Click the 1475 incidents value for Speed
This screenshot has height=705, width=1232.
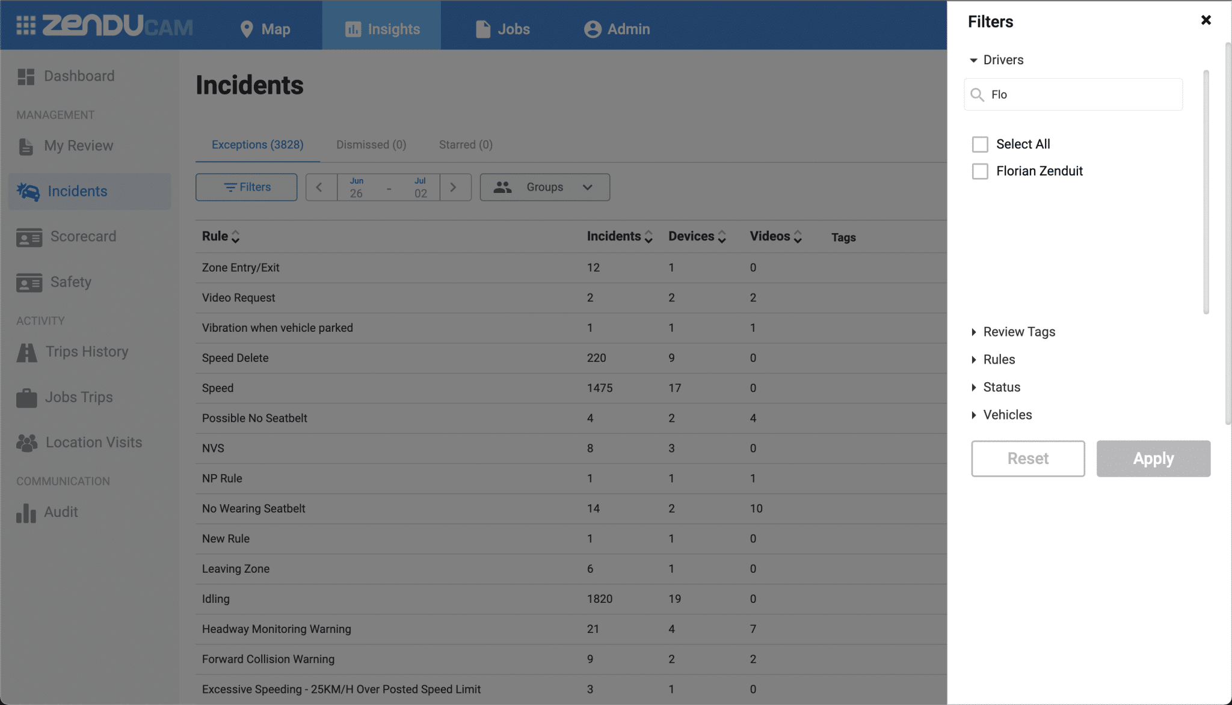click(600, 388)
